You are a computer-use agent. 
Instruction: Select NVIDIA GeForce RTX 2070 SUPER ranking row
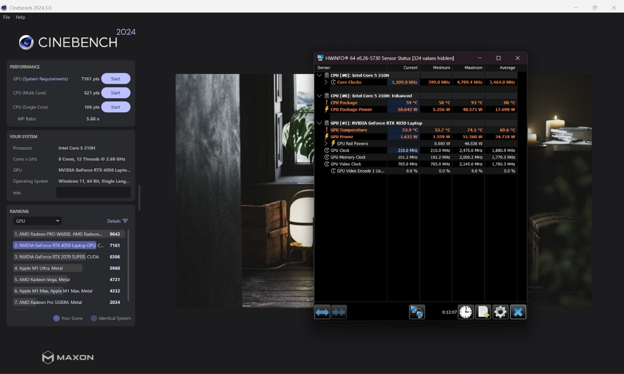69,257
